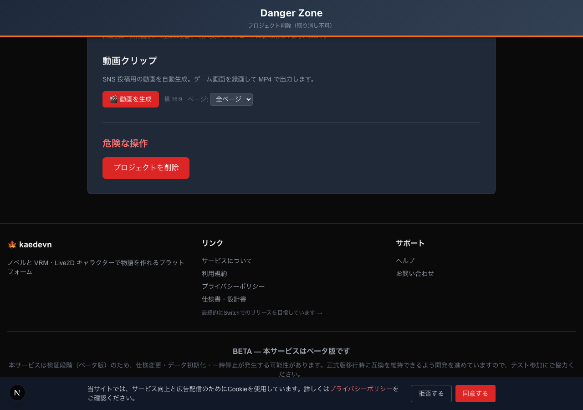Screen dimensions: 583x410
Task: Click the プロジェクトを削除 button
Action: coord(146,168)
